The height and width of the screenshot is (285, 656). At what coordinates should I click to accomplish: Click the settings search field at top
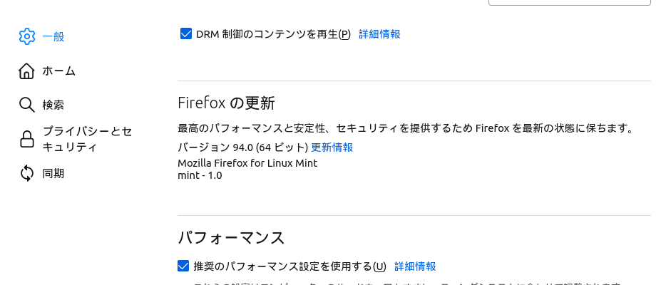[570, 3]
